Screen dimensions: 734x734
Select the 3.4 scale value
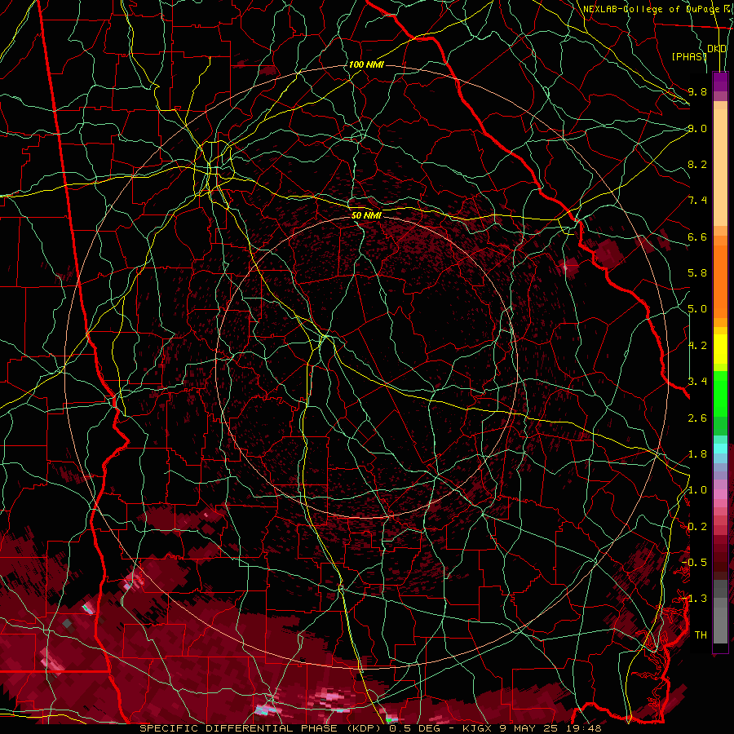[x=697, y=382]
